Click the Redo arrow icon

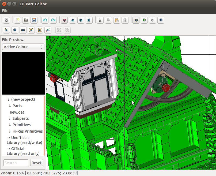(53, 20)
